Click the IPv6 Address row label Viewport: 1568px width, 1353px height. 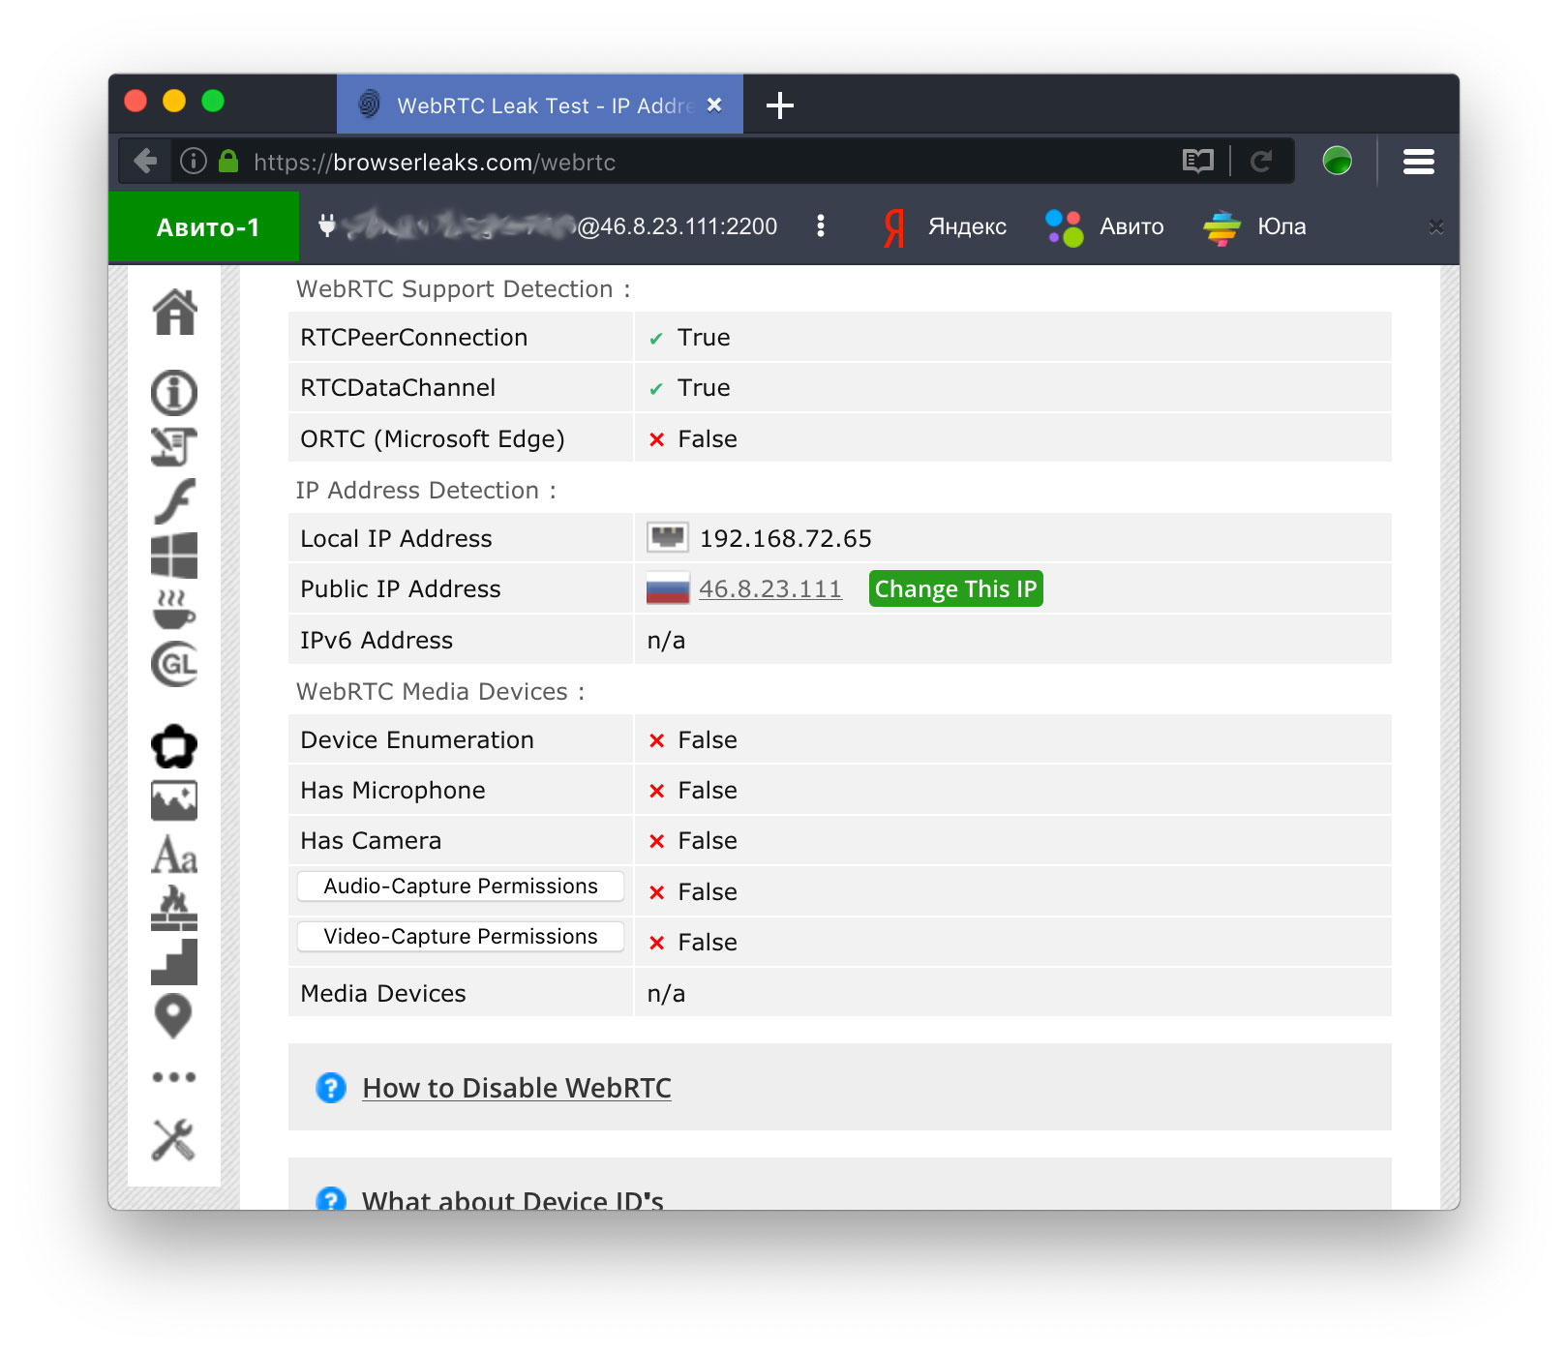[377, 640]
